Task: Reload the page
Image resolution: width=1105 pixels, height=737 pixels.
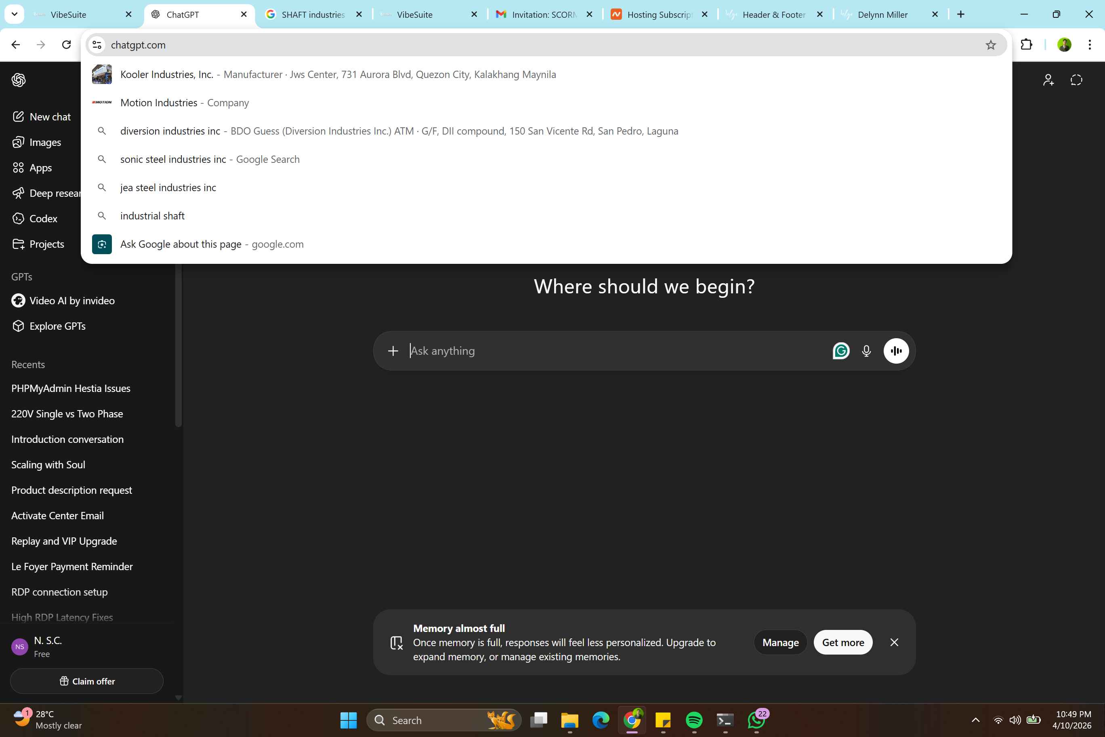Action: tap(66, 45)
